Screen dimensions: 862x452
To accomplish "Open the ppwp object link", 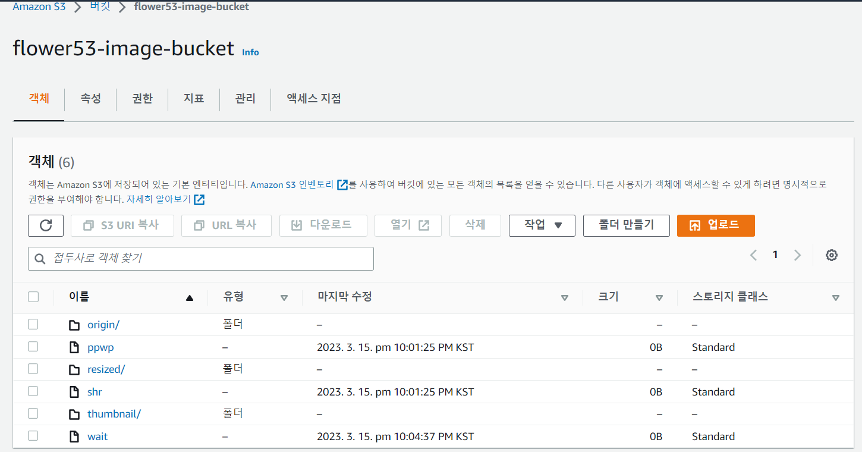I will (100, 347).
